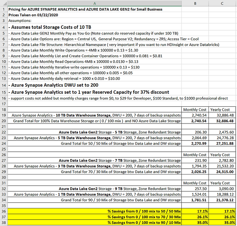Click the Azure Data Lake Options region row
This screenshot has height=226, width=237.
[94, 39]
